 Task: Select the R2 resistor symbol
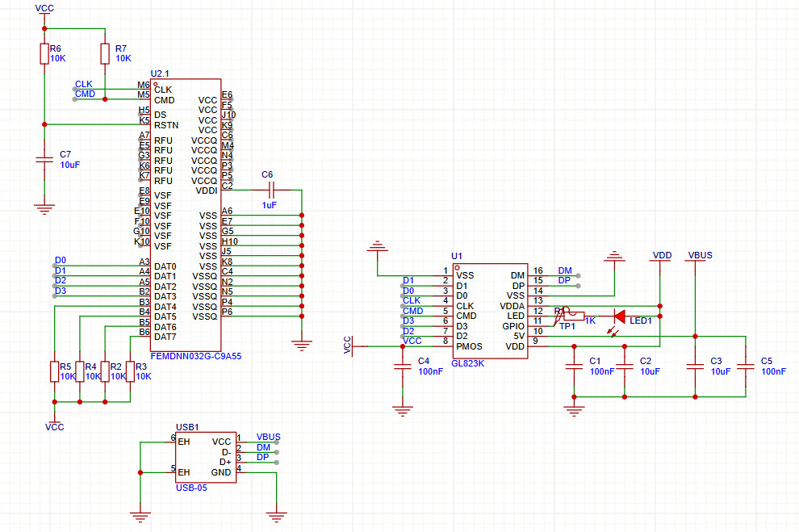click(x=105, y=371)
